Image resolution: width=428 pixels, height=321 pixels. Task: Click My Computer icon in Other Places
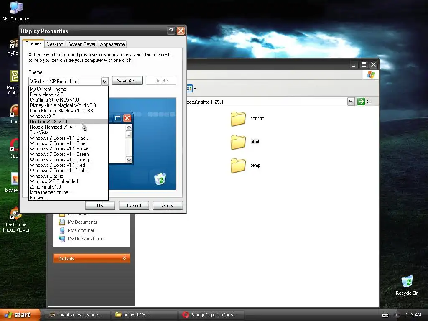[62, 230]
